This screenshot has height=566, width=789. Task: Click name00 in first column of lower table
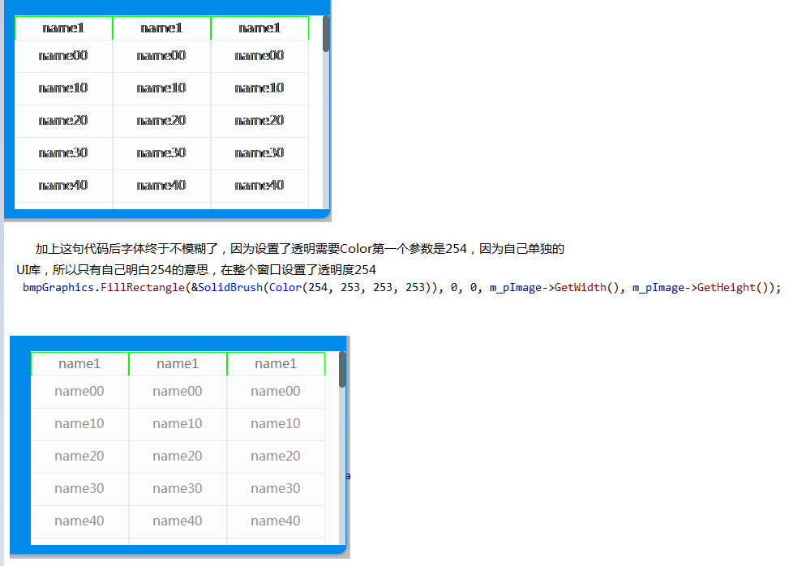point(79,392)
